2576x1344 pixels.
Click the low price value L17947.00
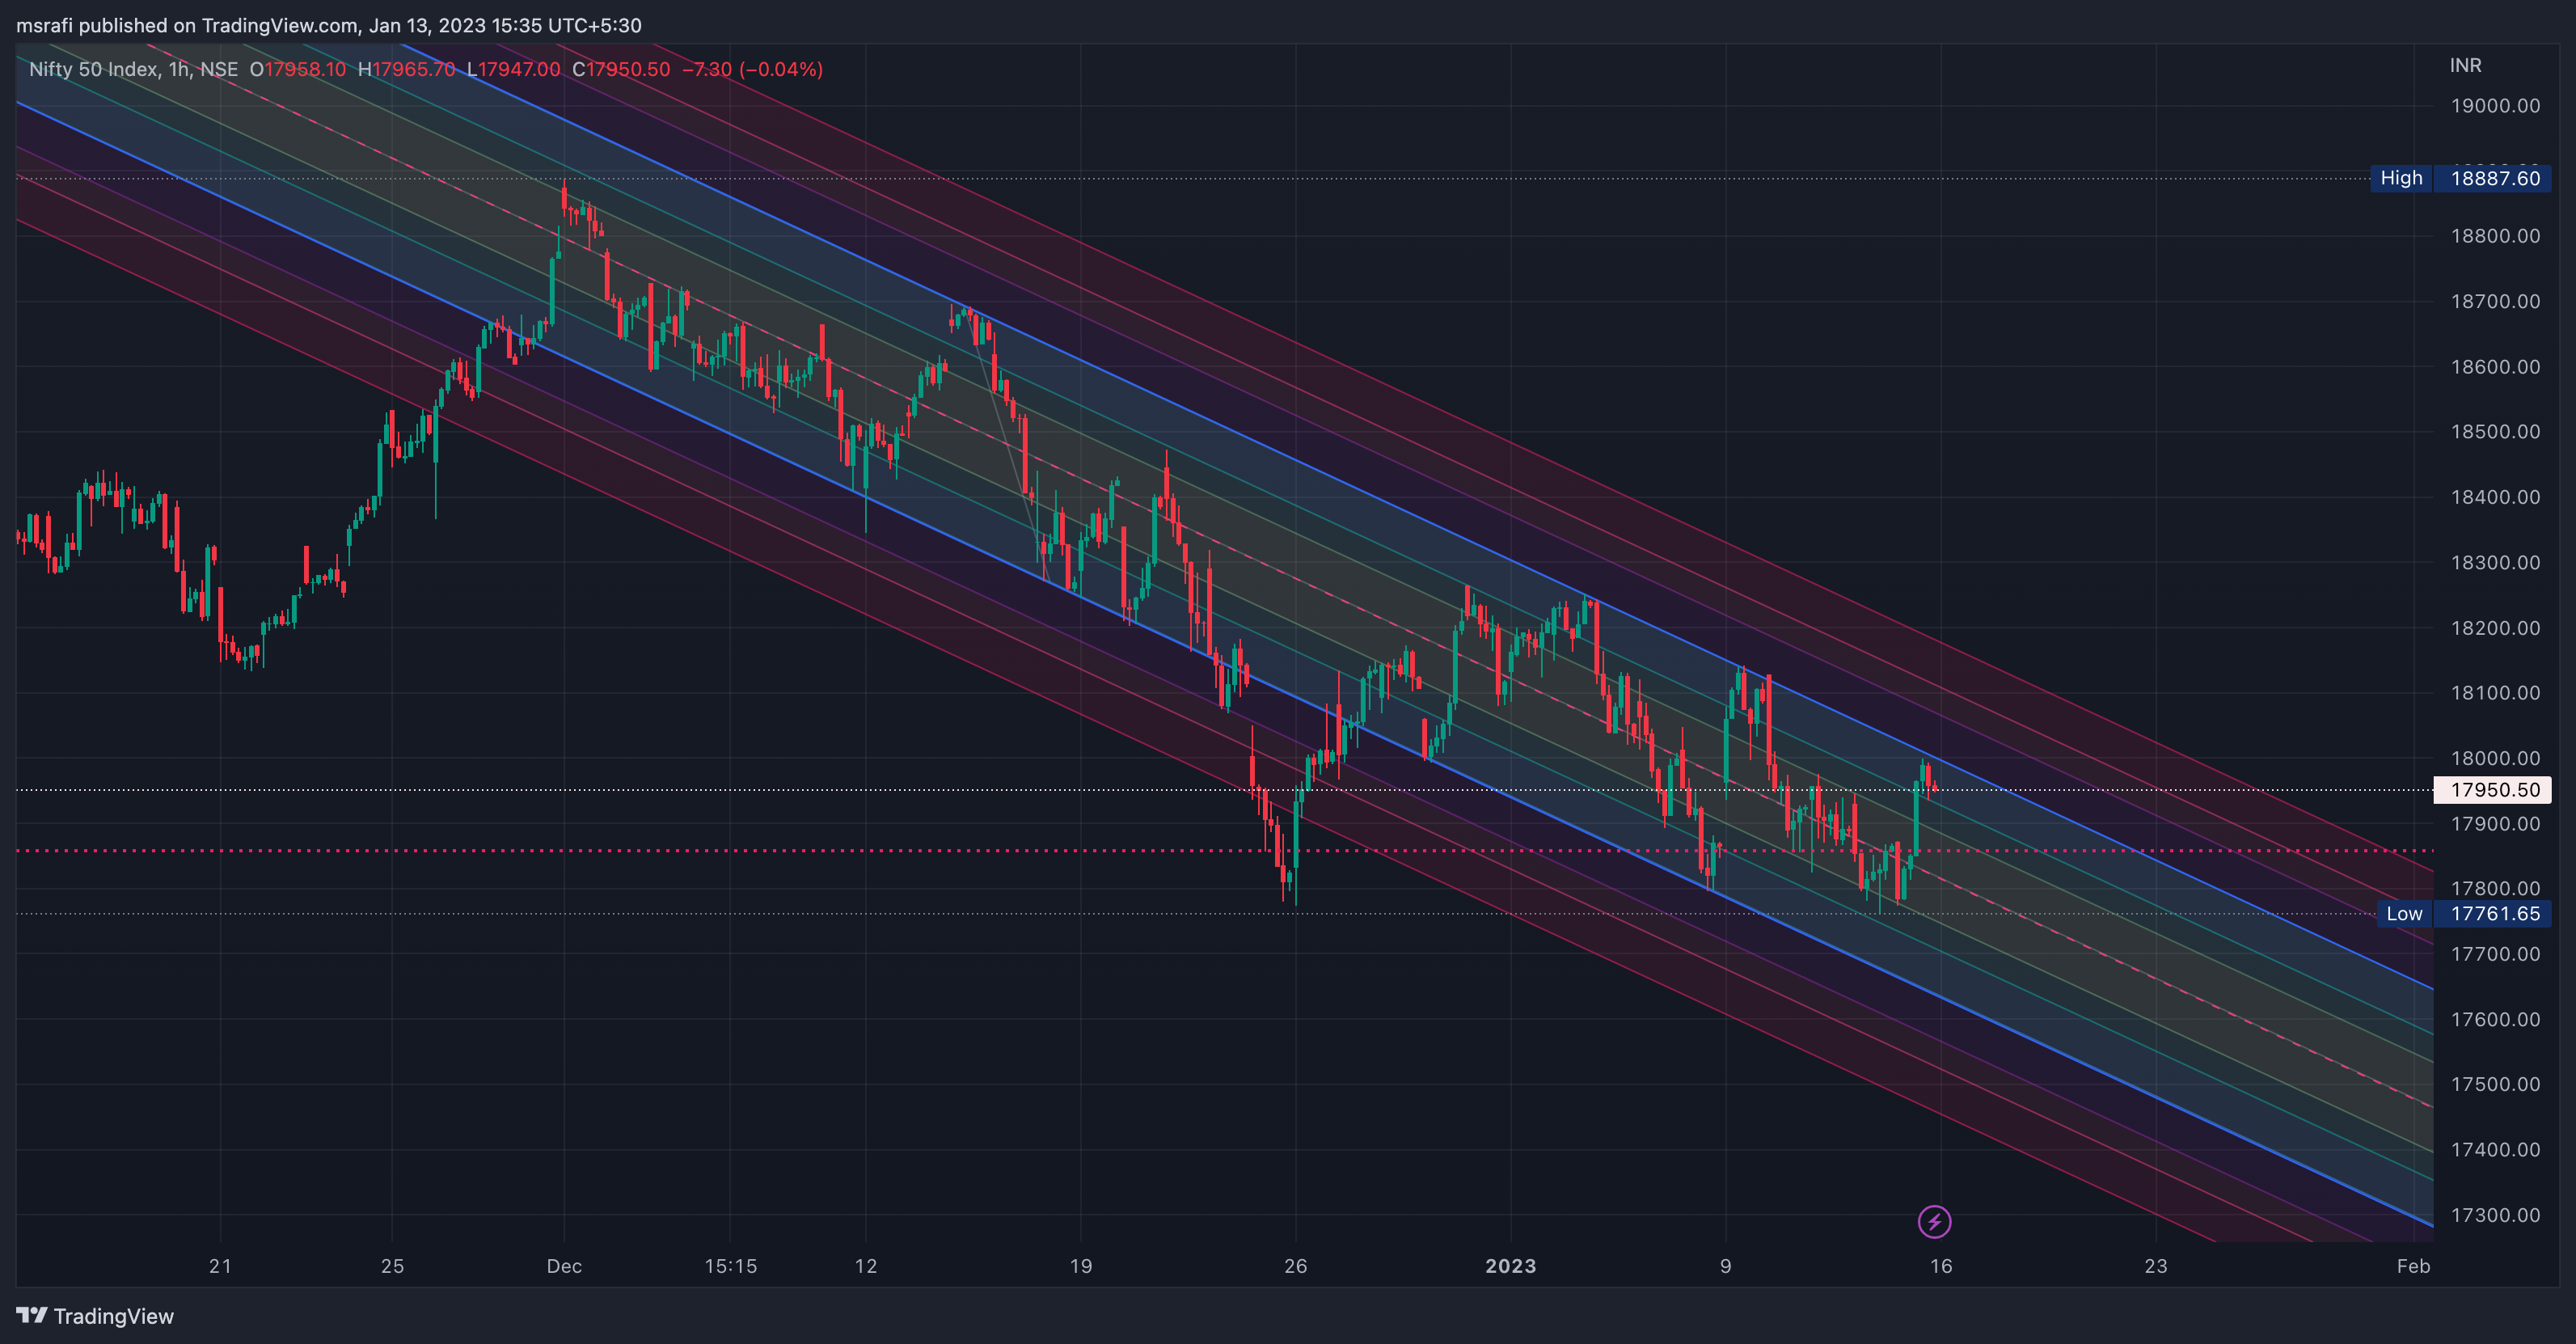pyautogui.click(x=514, y=69)
